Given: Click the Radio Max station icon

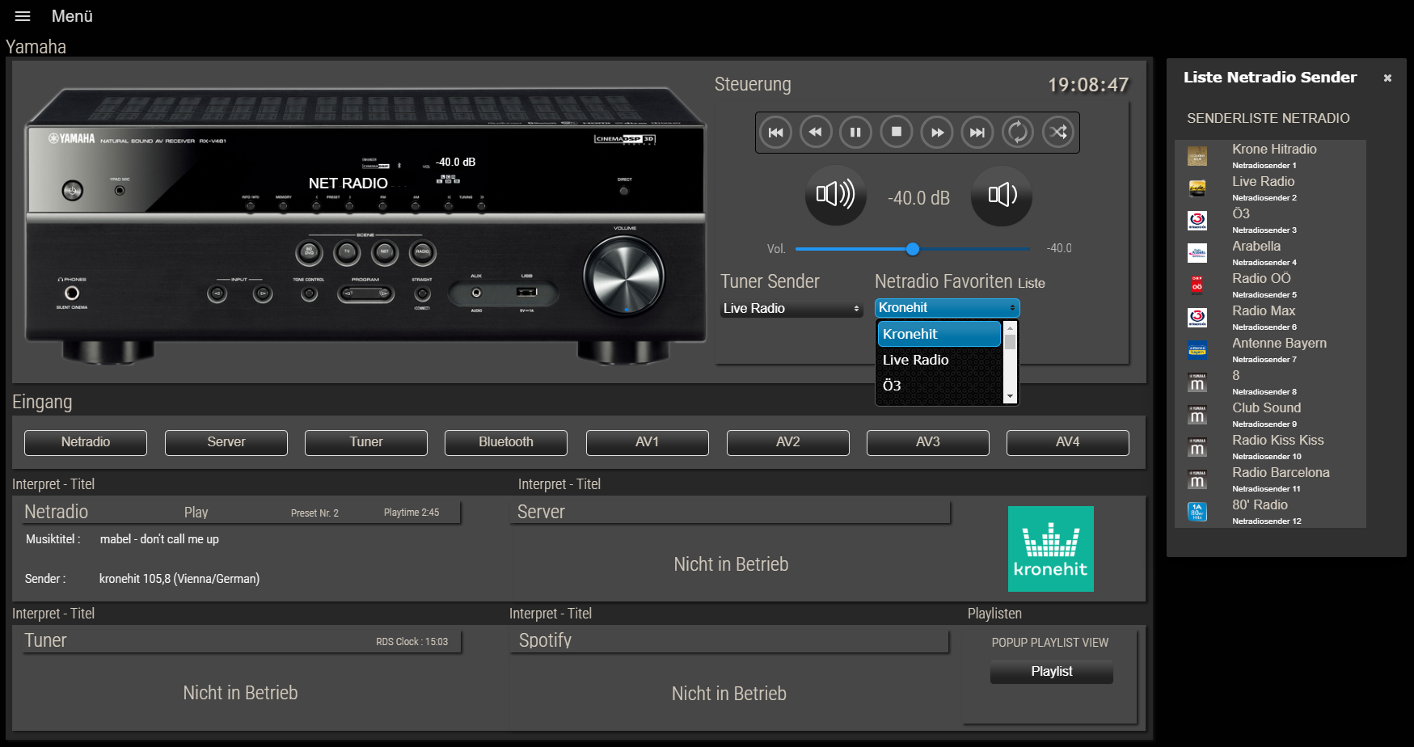Looking at the screenshot, I should point(1197,318).
